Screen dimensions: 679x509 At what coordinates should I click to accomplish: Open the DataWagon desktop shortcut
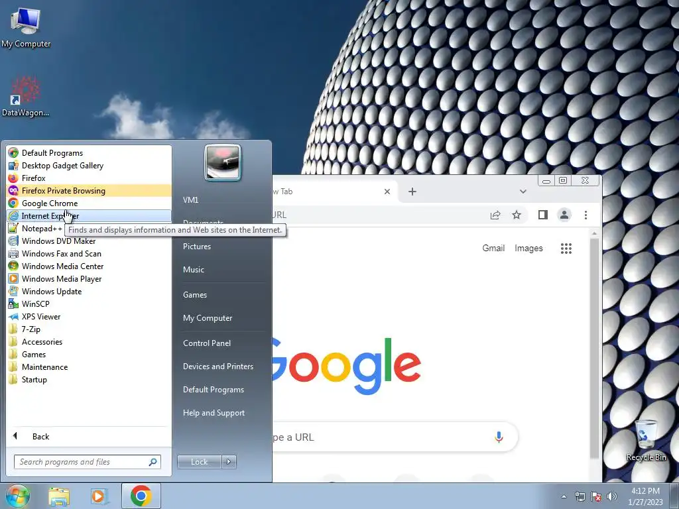[x=25, y=97]
